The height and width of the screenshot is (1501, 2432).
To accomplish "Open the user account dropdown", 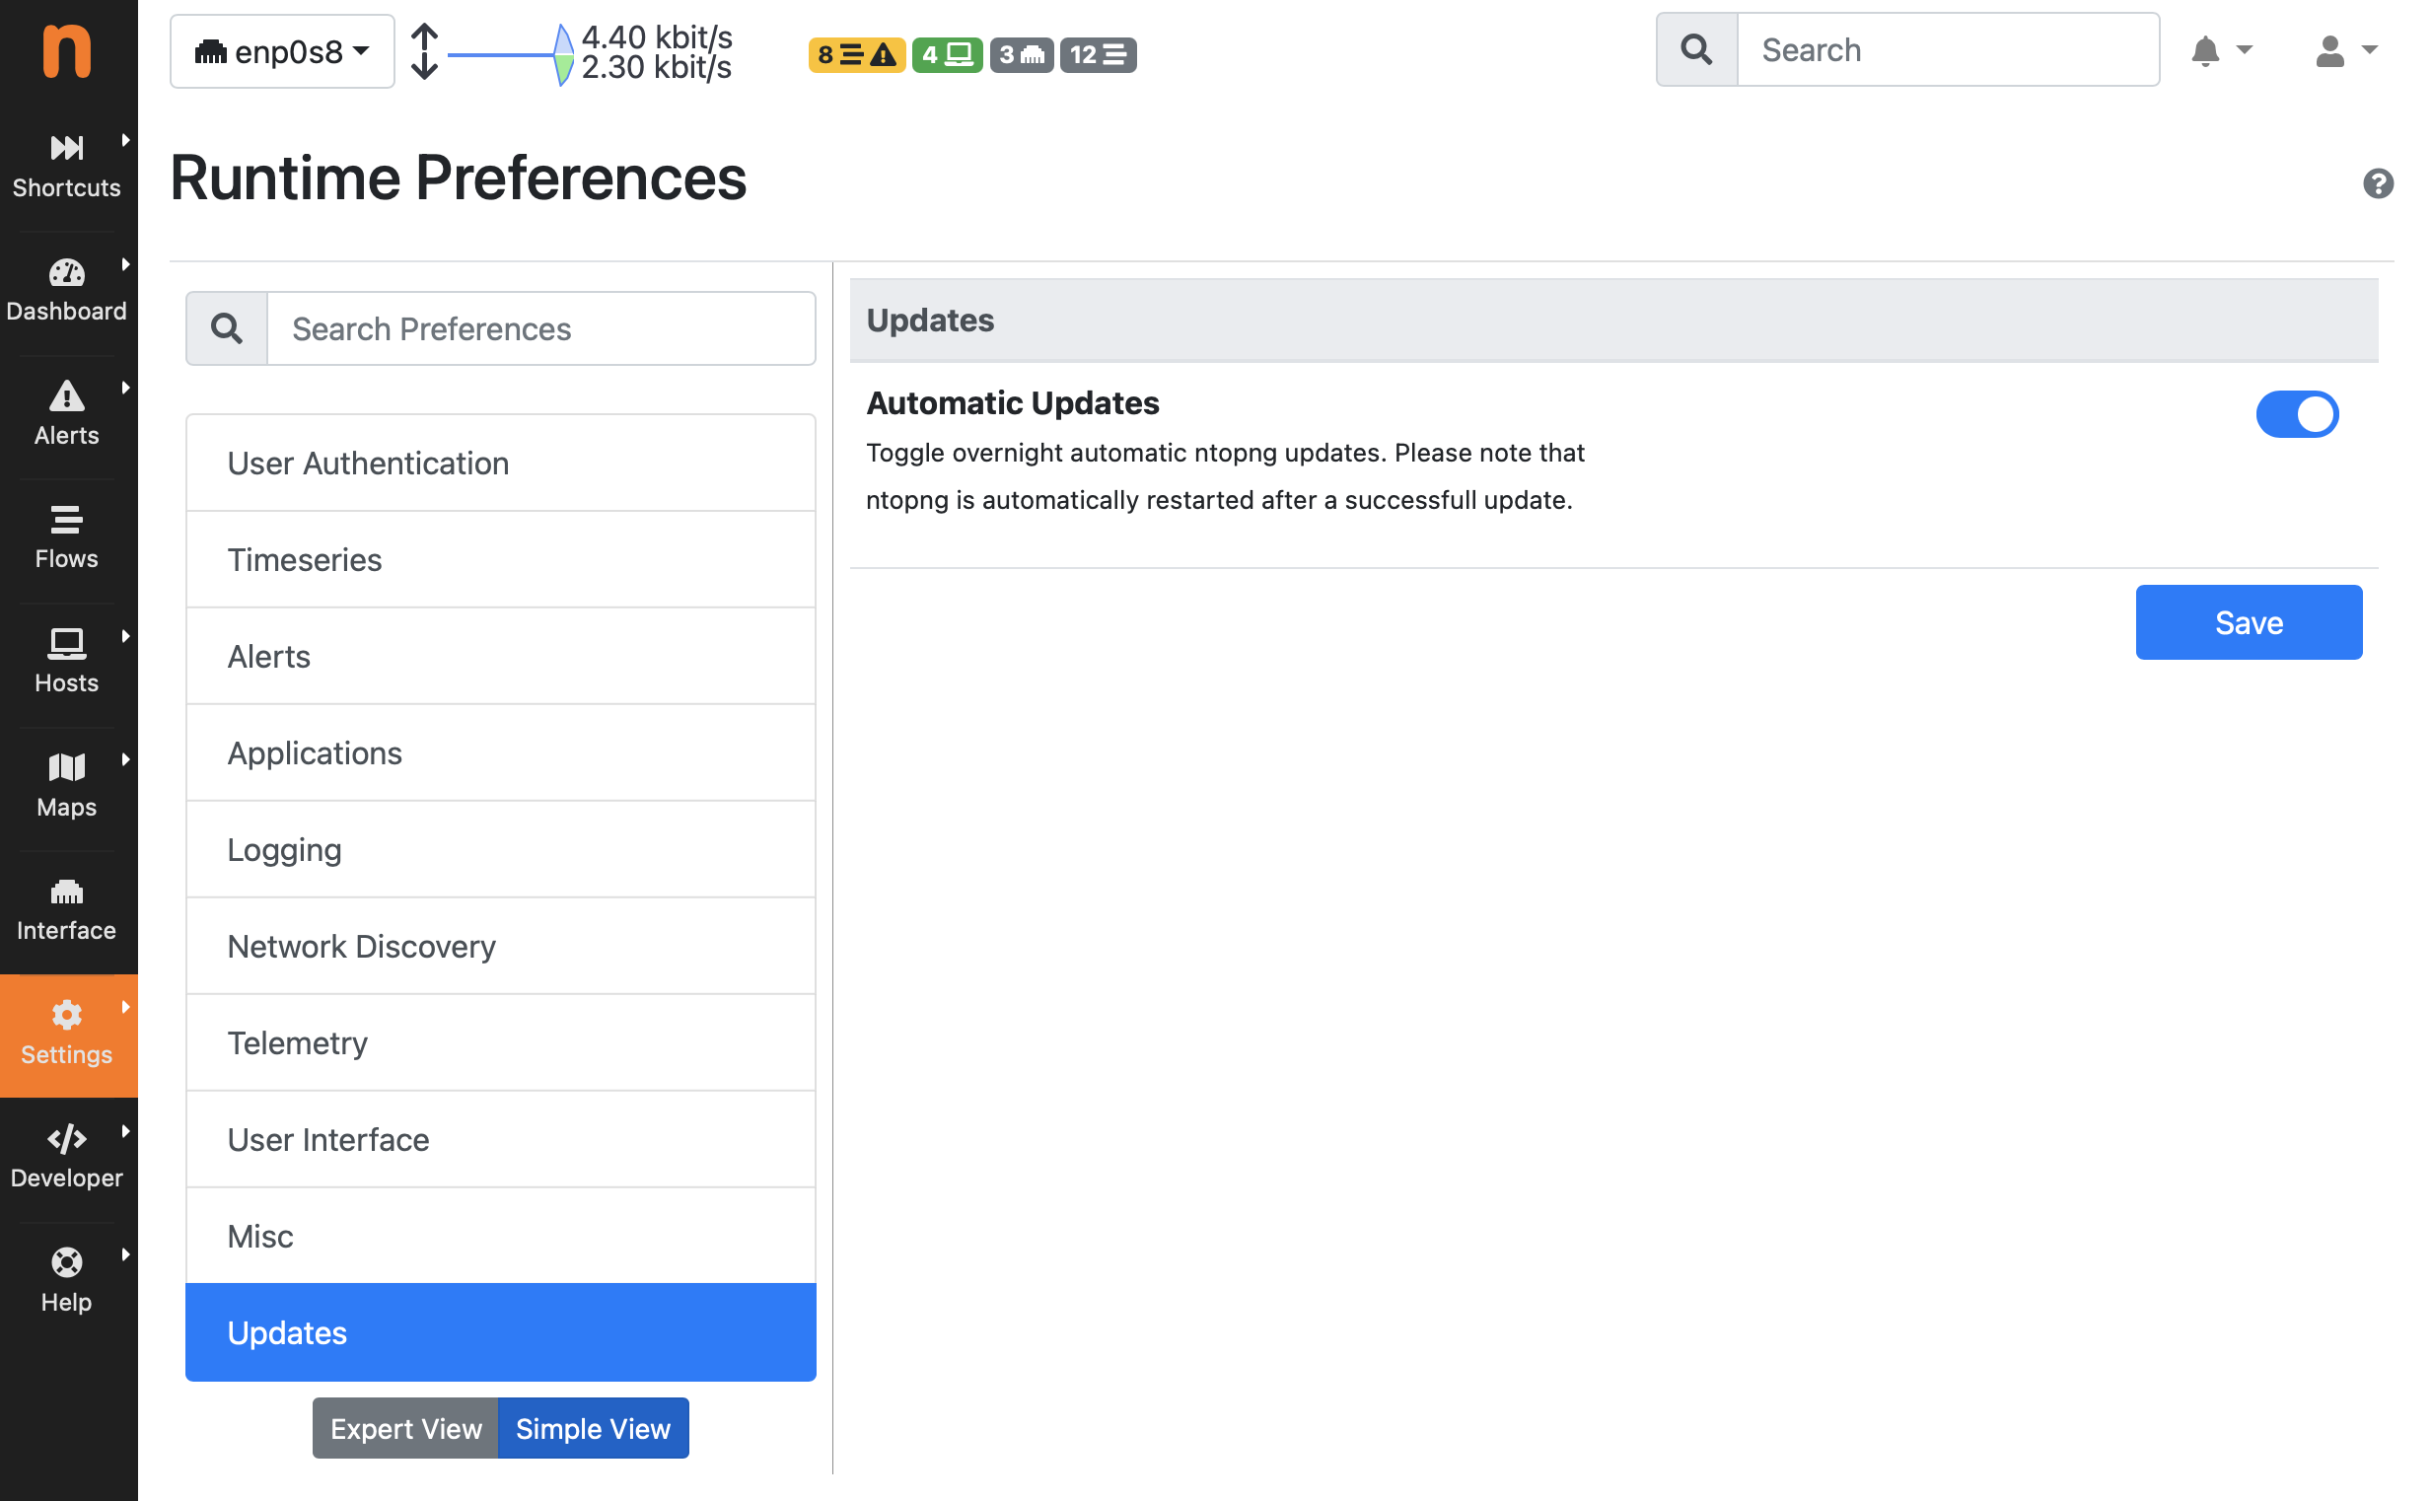I will [x=2344, y=49].
